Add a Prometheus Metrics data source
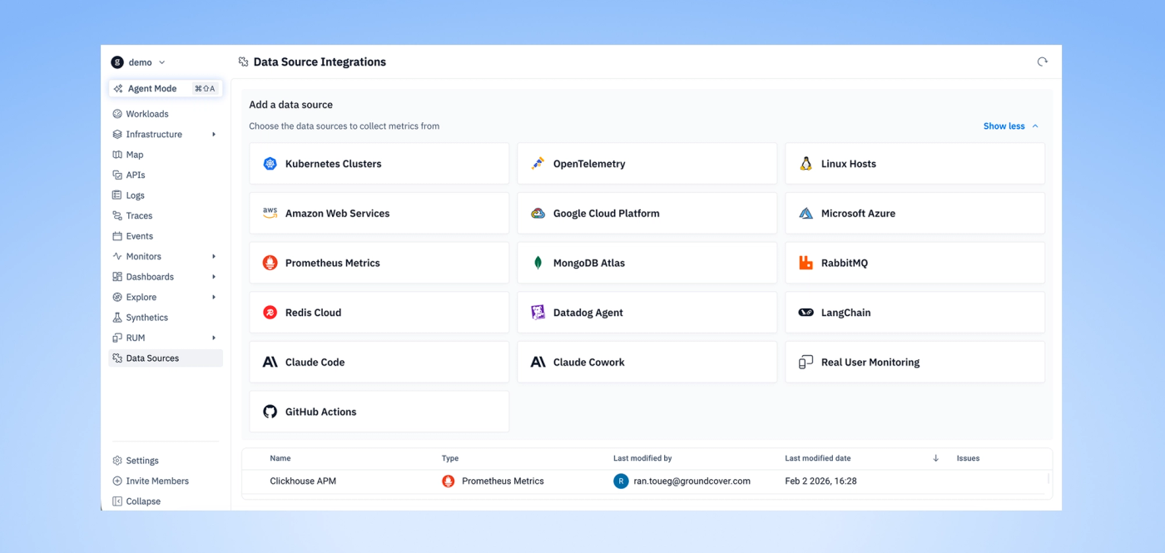 379,263
